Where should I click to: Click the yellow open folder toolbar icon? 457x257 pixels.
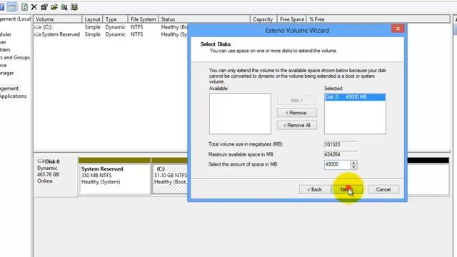tap(54, 7)
